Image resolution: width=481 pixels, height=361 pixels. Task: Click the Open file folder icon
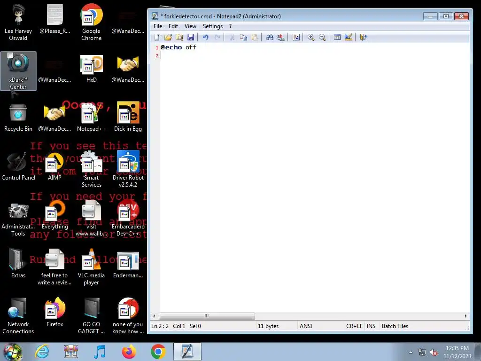[168, 38]
